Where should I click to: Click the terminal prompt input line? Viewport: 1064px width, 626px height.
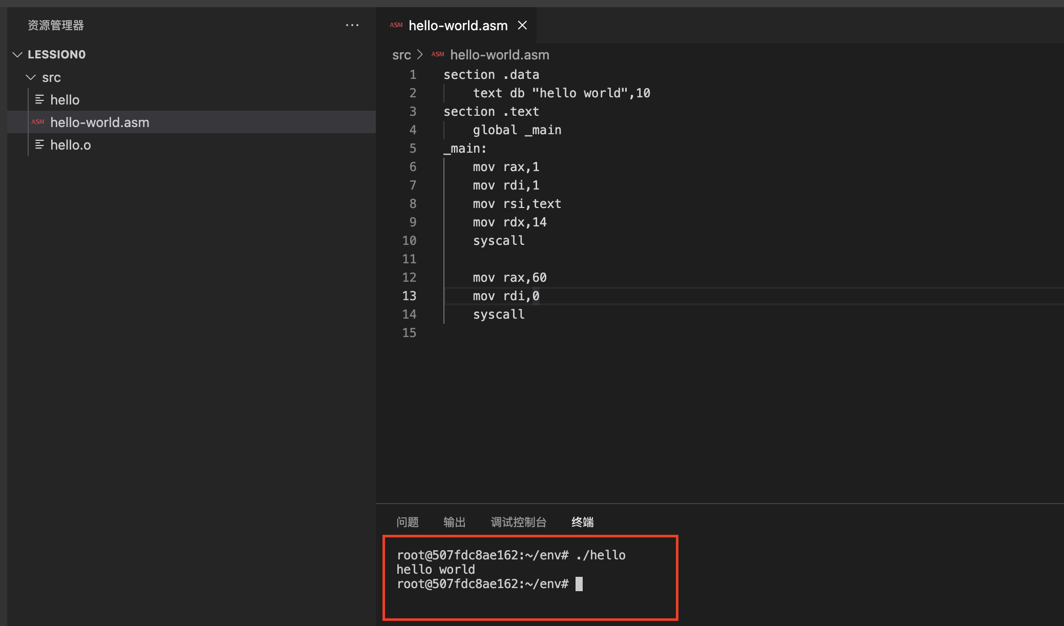[x=579, y=584]
